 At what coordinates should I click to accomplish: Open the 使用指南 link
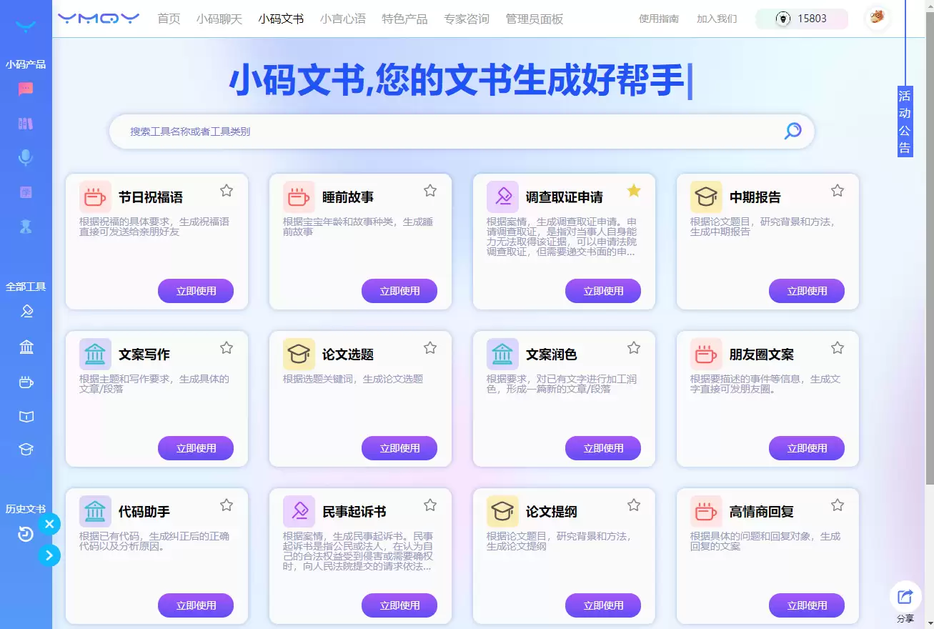coord(659,19)
